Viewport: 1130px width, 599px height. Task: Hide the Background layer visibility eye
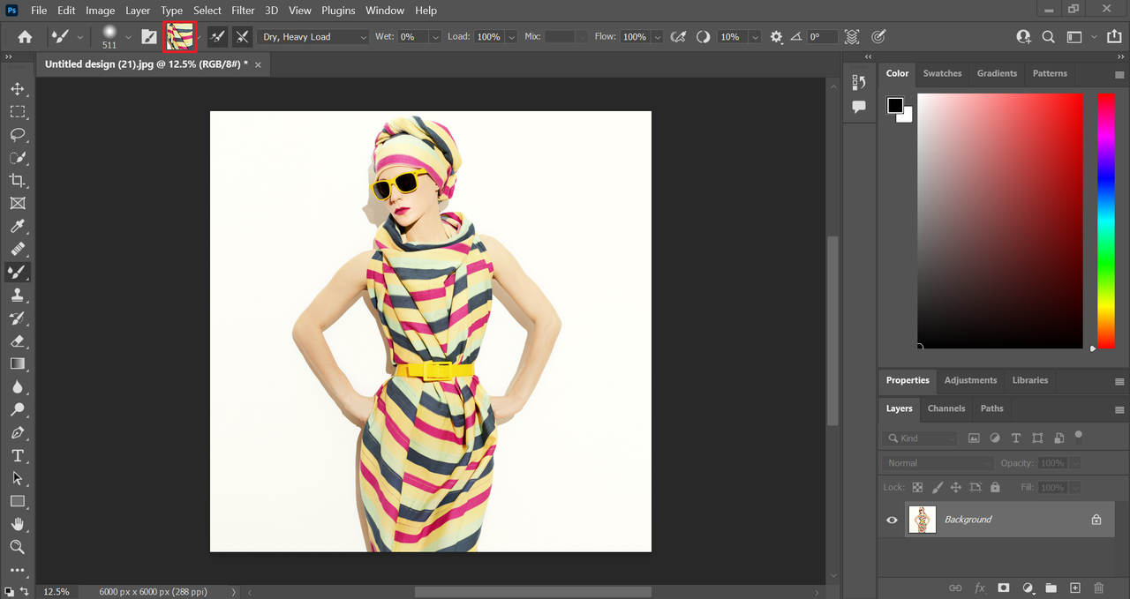[892, 520]
